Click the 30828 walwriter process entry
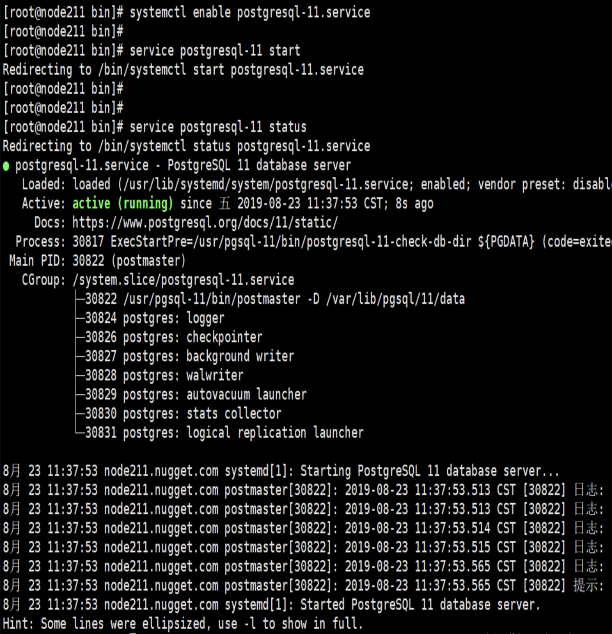Viewport: 612px width, 634px height. click(164, 376)
